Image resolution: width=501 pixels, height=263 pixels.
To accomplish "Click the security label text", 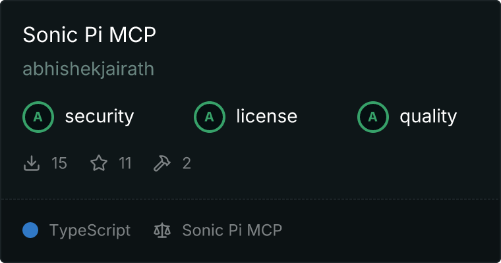I will pyautogui.click(x=100, y=116).
